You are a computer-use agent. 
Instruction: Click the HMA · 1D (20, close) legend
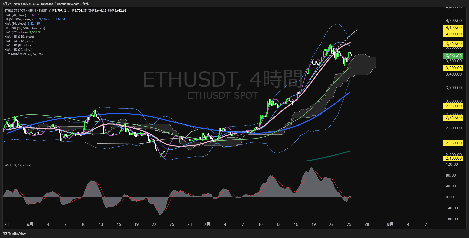tap(18, 50)
